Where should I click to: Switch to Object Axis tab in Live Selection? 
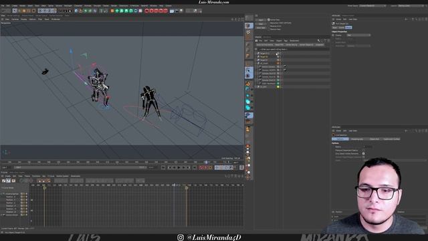[374, 139]
